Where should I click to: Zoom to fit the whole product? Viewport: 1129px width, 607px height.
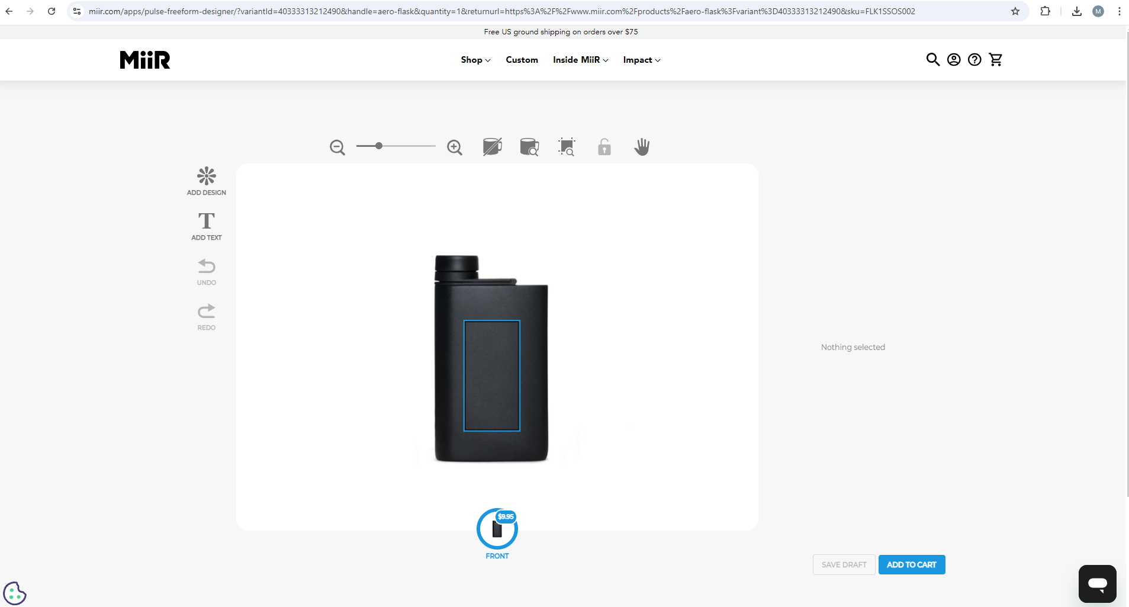coord(529,147)
